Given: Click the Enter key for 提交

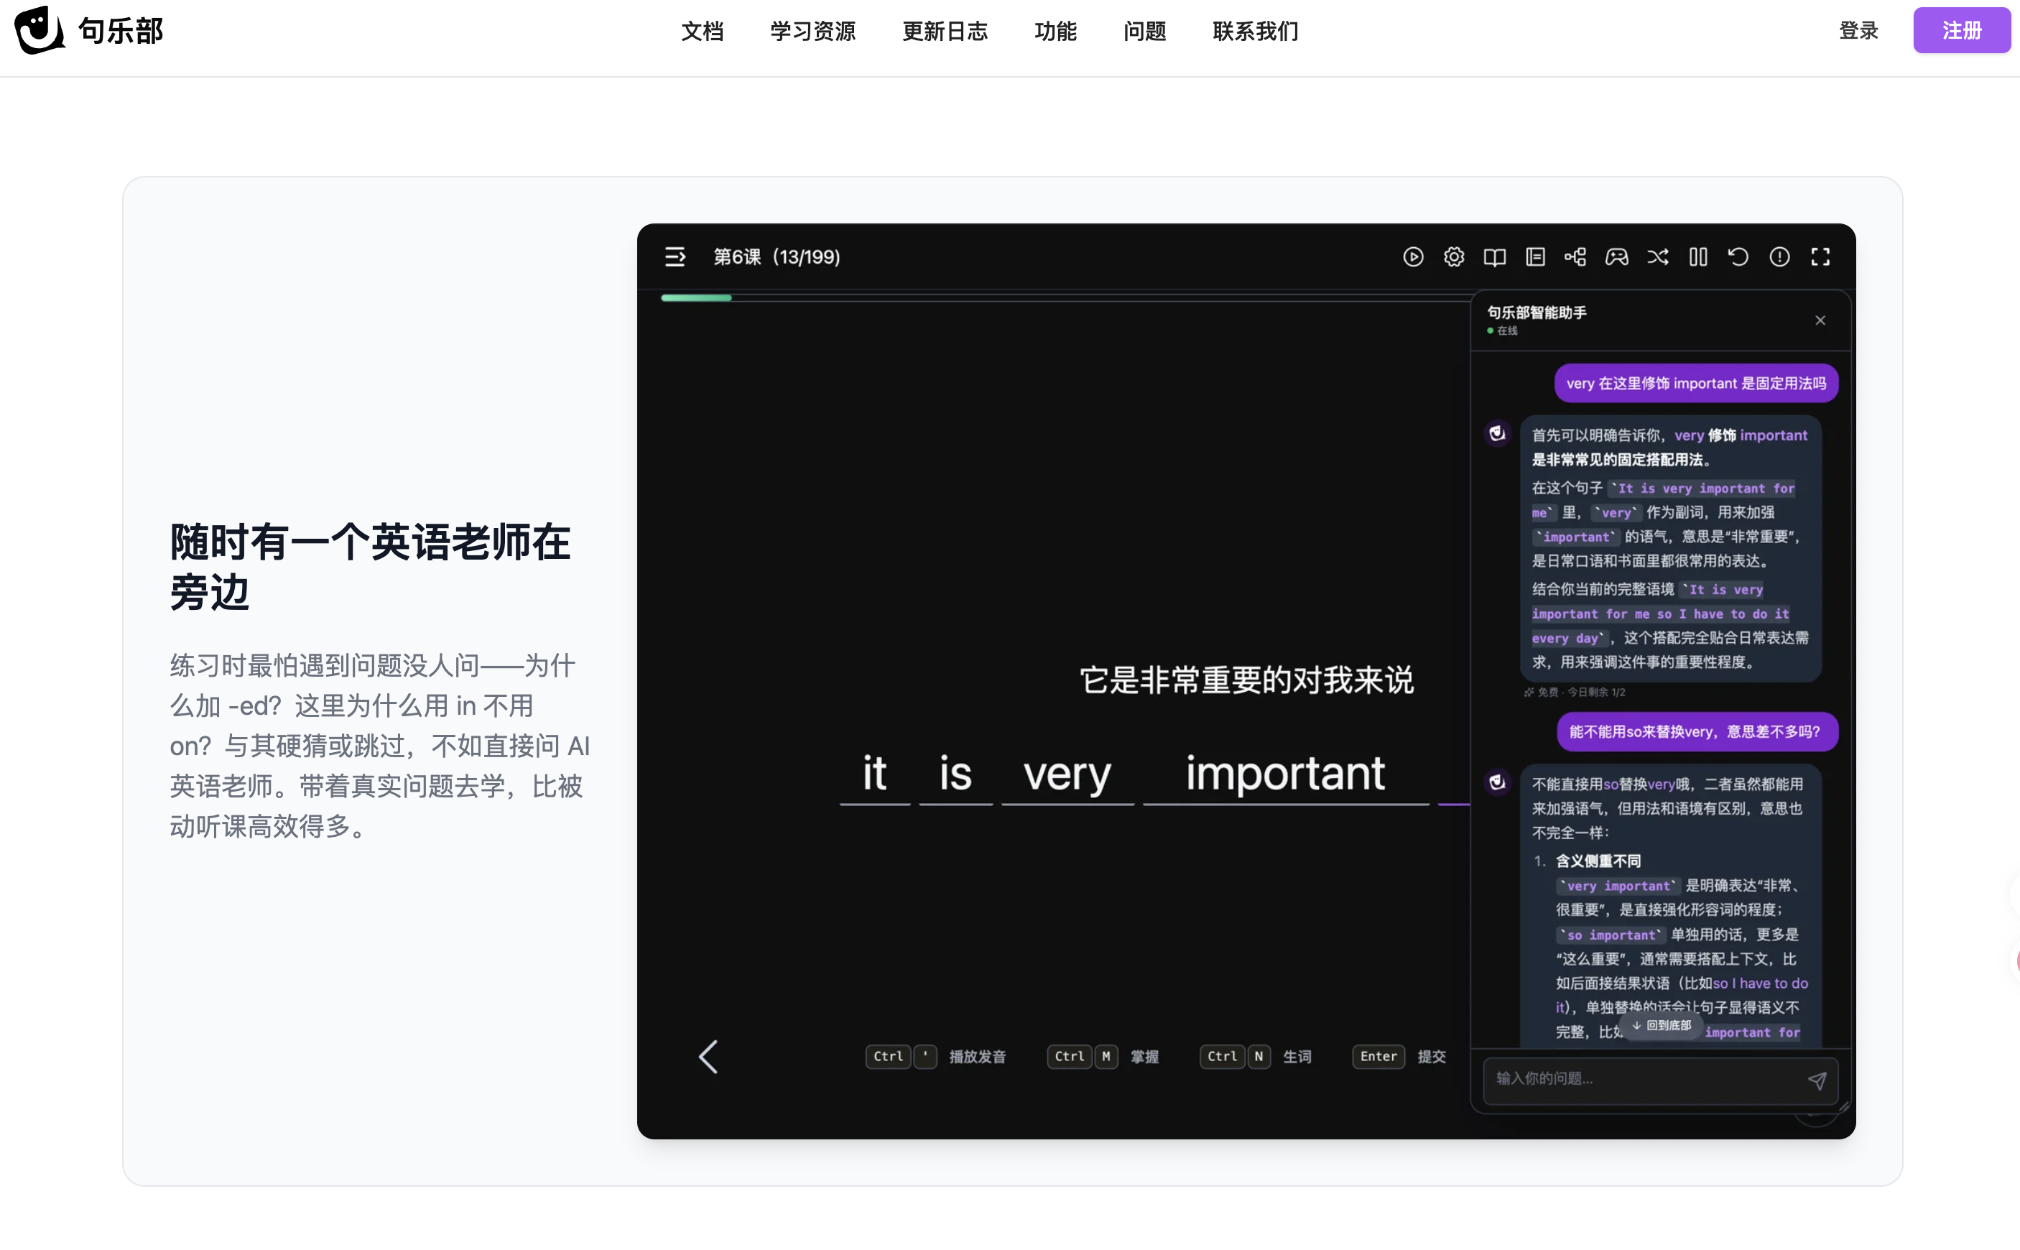Looking at the screenshot, I should [x=1378, y=1056].
